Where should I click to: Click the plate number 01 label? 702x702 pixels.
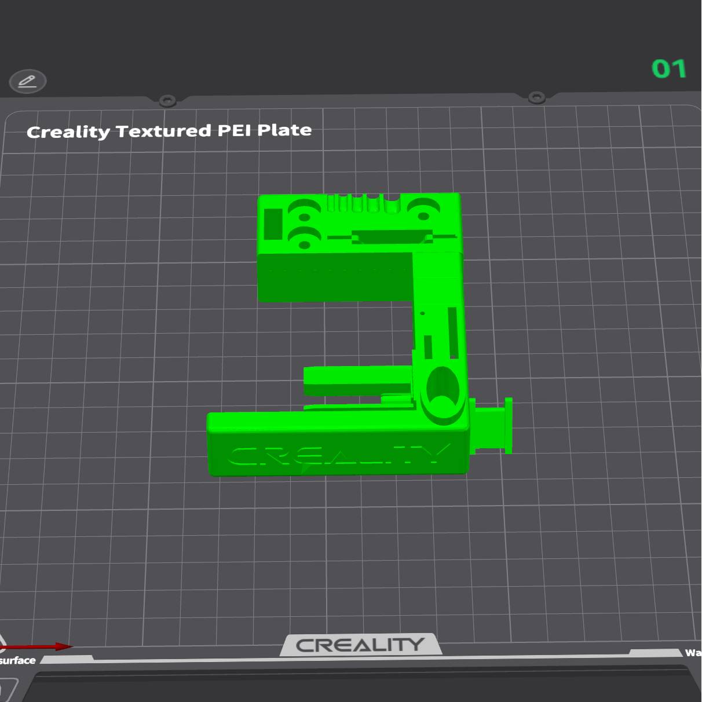pyautogui.click(x=669, y=69)
